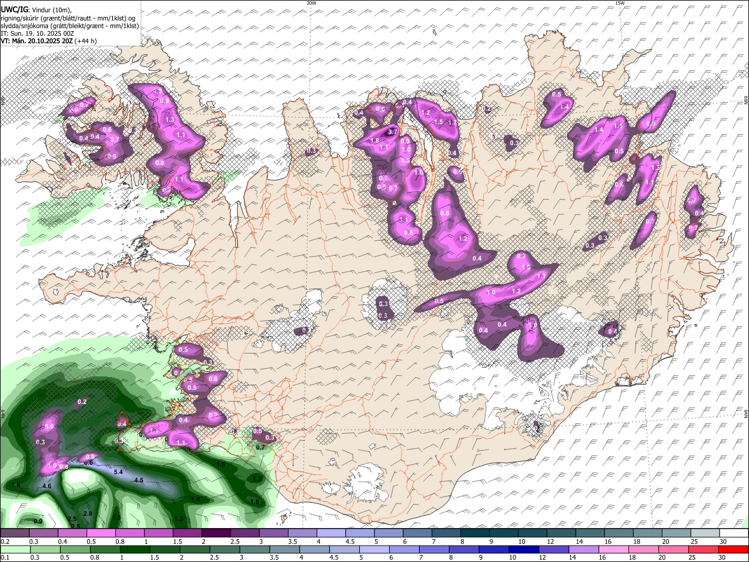The height and width of the screenshot is (562, 749).
Task: Pick upper-row swatch labelled 25 (light grey)
Action: pos(705,533)
